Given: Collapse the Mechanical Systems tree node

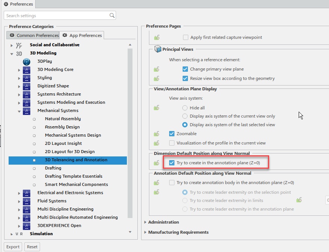Looking at the screenshot, I should coord(19,111).
